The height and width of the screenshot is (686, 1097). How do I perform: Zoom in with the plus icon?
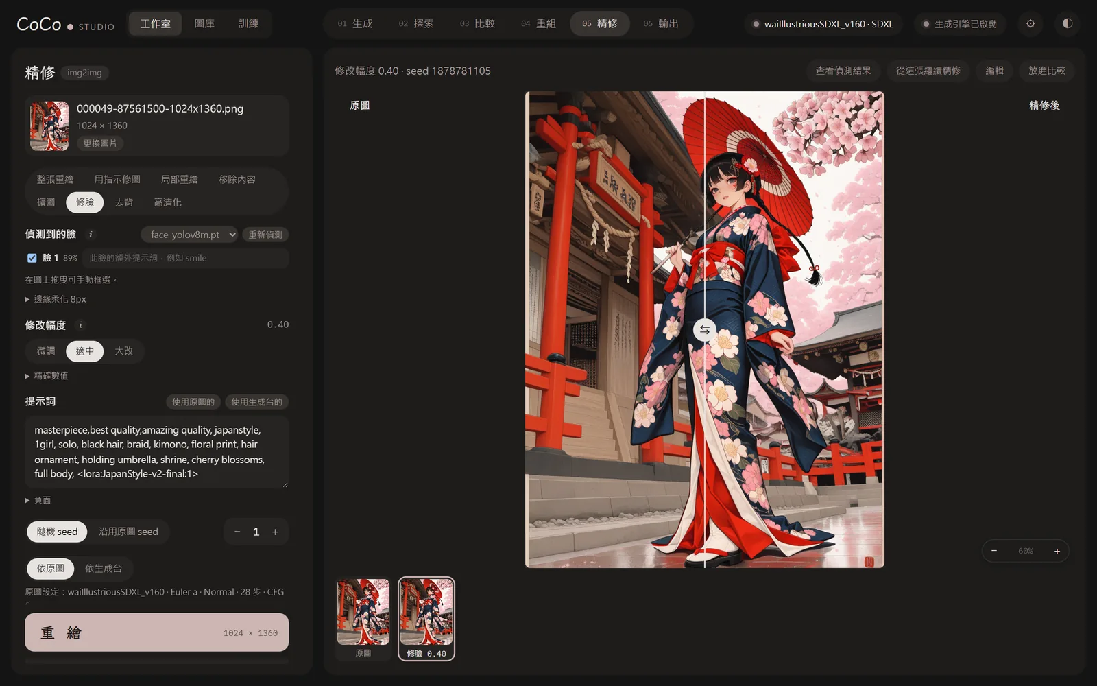(x=1057, y=551)
